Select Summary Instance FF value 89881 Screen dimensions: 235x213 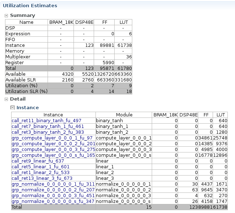click(x=107, y=45)
